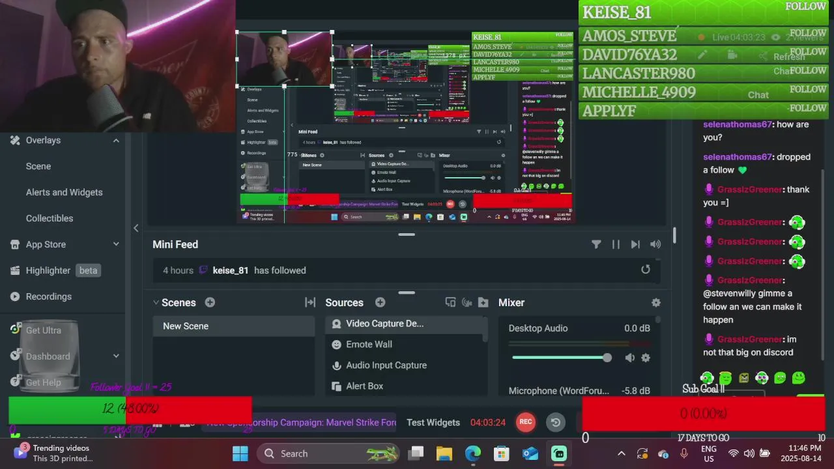
Task: Open Get Help from the sidebar
Action: coord(43,382)
